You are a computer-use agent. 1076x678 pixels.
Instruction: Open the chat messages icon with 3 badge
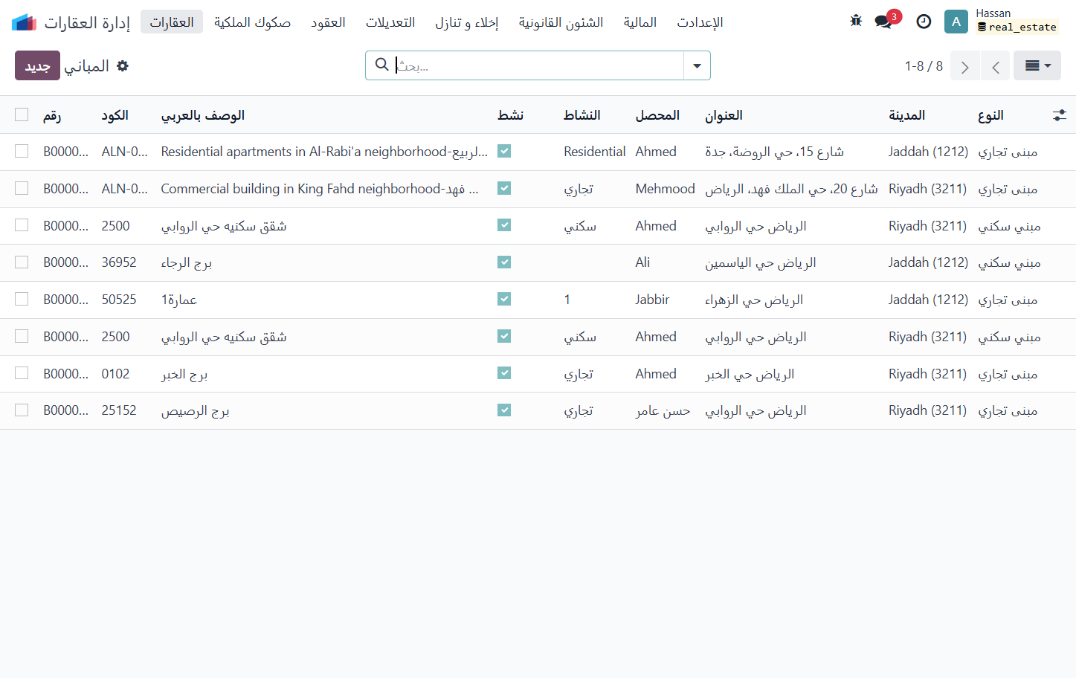884,21
